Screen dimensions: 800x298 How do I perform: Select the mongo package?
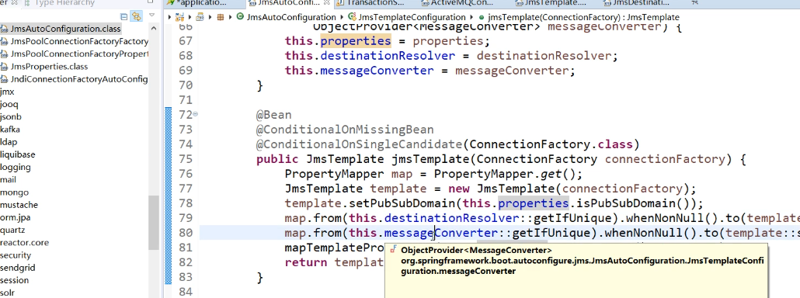point(14,192)
